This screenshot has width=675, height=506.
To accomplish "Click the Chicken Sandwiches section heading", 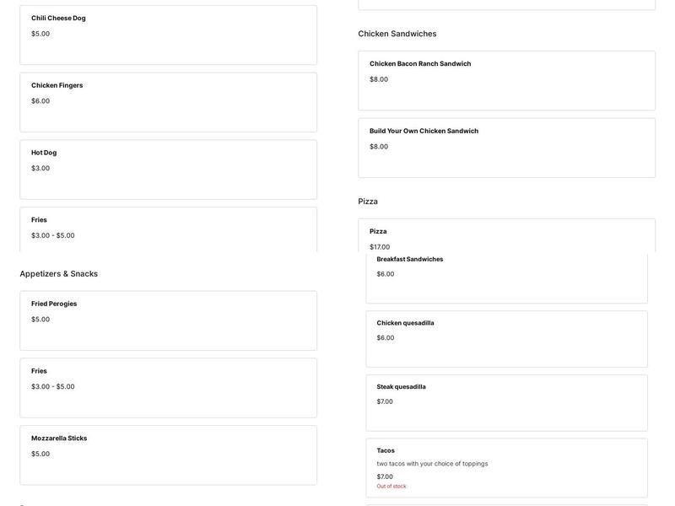I will tap(397, 34).
